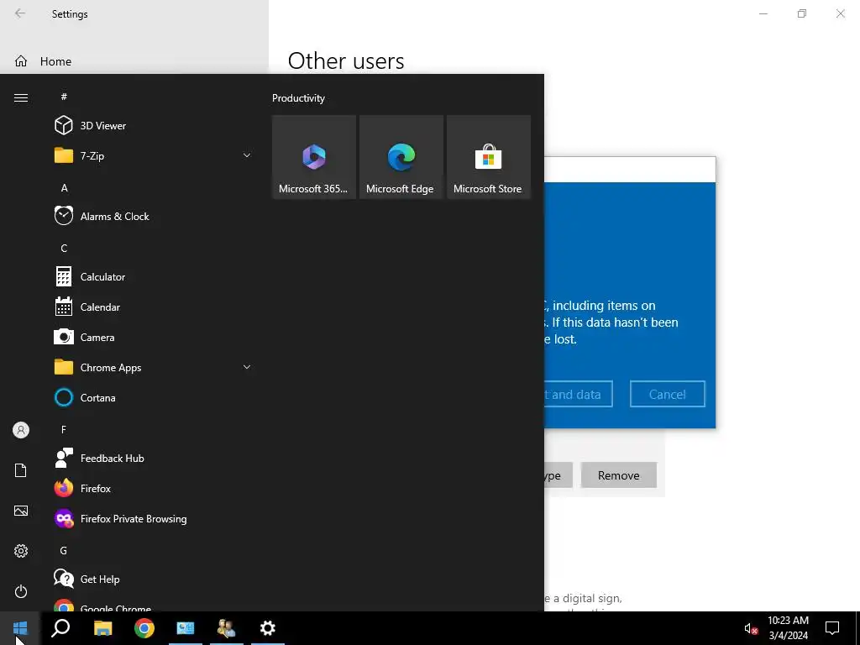
Task: Open the Calculator app
Action: pos(154,277)
